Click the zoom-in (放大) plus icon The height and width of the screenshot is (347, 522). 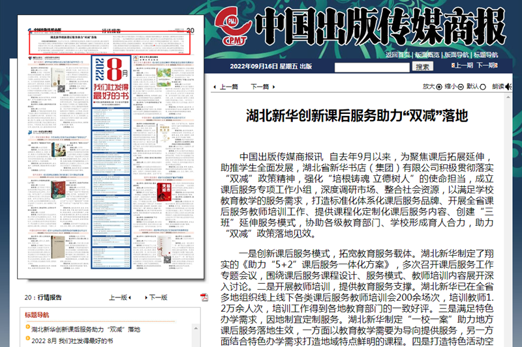tap(439, 86)
